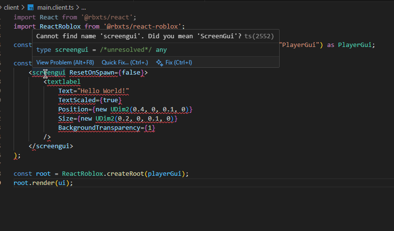The width and height of the screenshot is (394, 231).
Task: Expand the breadcrumb ellipsis symbol segment
Action: [x=83, y=8]
